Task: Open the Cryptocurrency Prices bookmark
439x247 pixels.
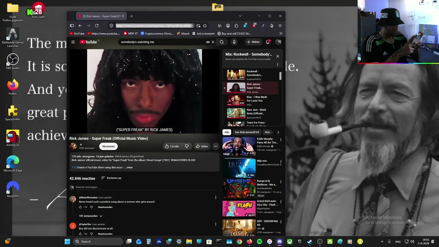Action: pos(157,34)
